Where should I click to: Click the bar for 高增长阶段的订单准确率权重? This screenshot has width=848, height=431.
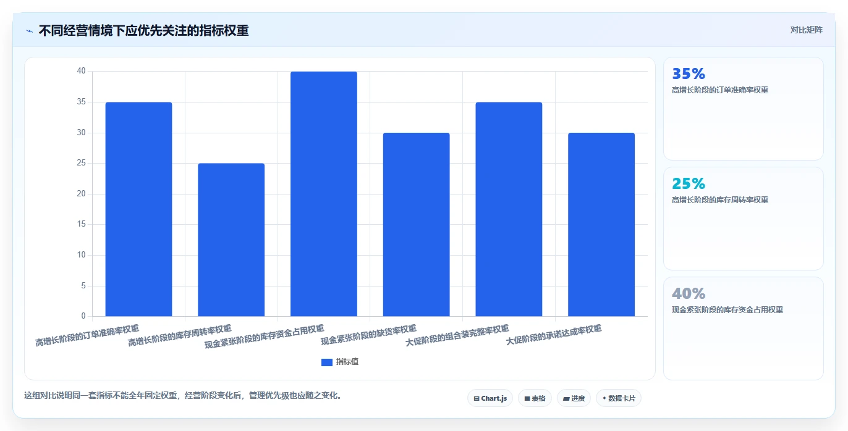[x=138, y=209]
